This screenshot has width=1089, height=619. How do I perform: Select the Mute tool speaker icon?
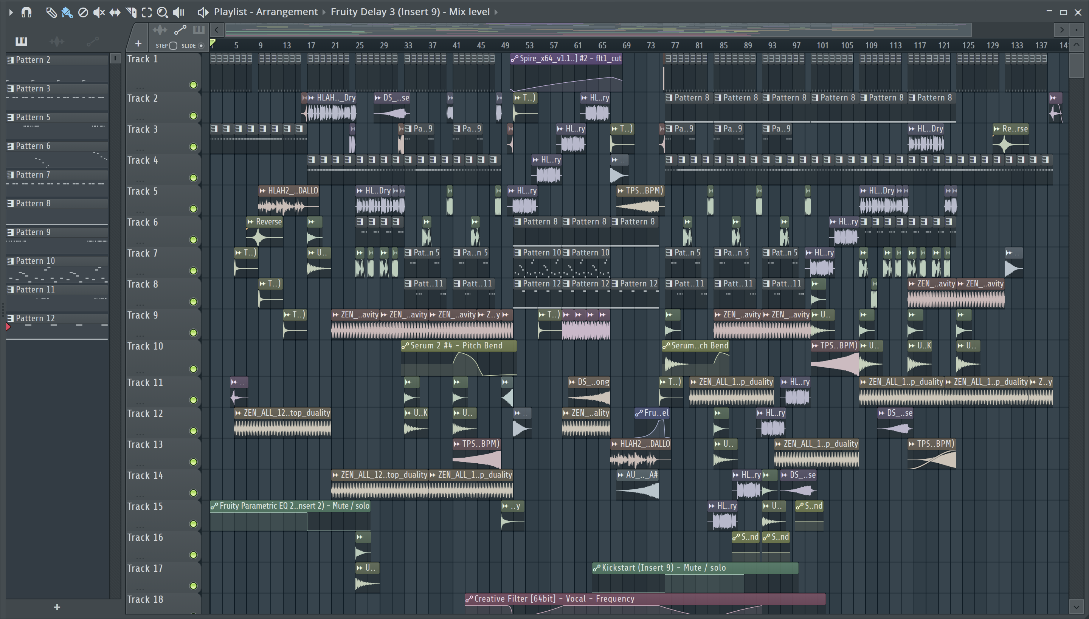pyautogui.click(x=99, y=12)
